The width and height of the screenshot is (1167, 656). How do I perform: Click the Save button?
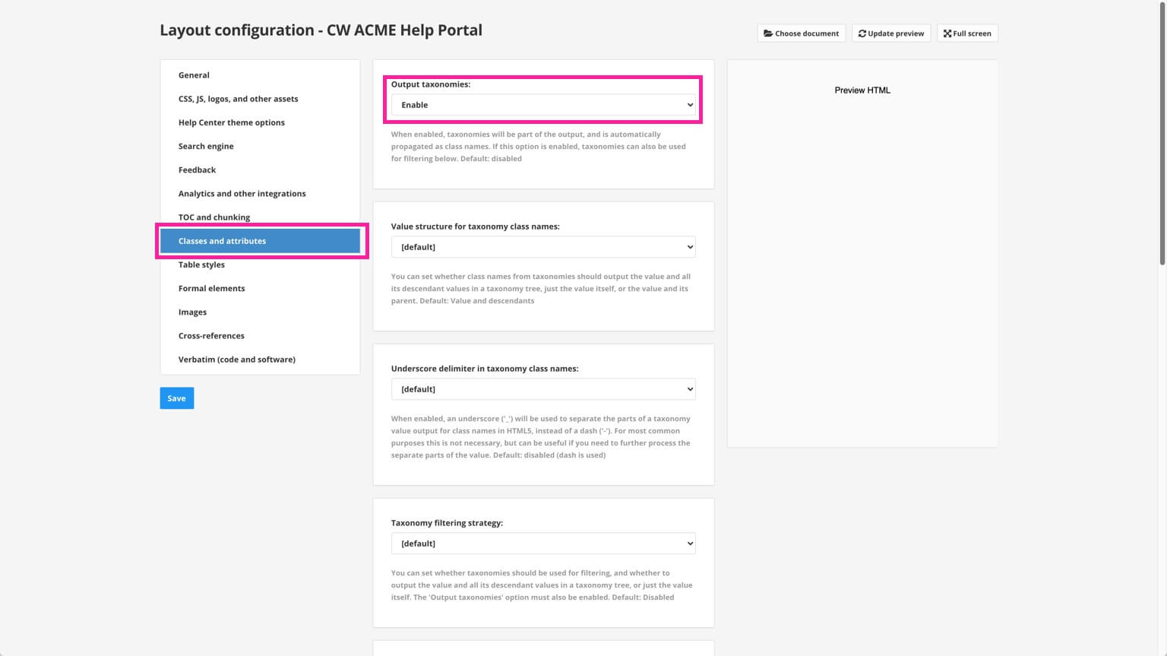pos(176,398)
